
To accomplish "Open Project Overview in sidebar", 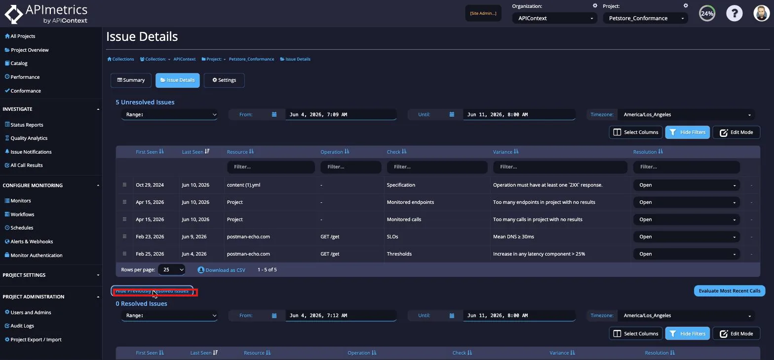I will coord(27,50).
